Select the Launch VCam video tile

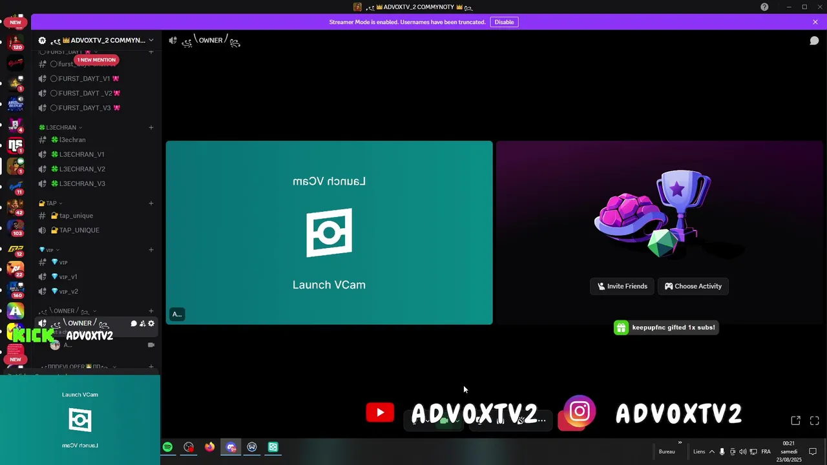point(329,232)
